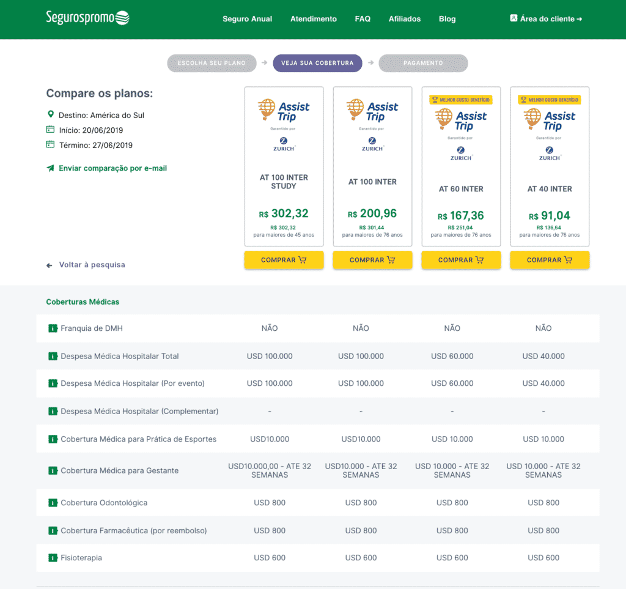Open the Blog page from navigation

pos(447,19)
